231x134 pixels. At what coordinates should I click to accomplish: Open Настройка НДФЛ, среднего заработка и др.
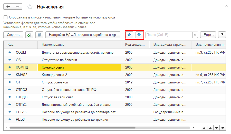[x=83, y=35]
